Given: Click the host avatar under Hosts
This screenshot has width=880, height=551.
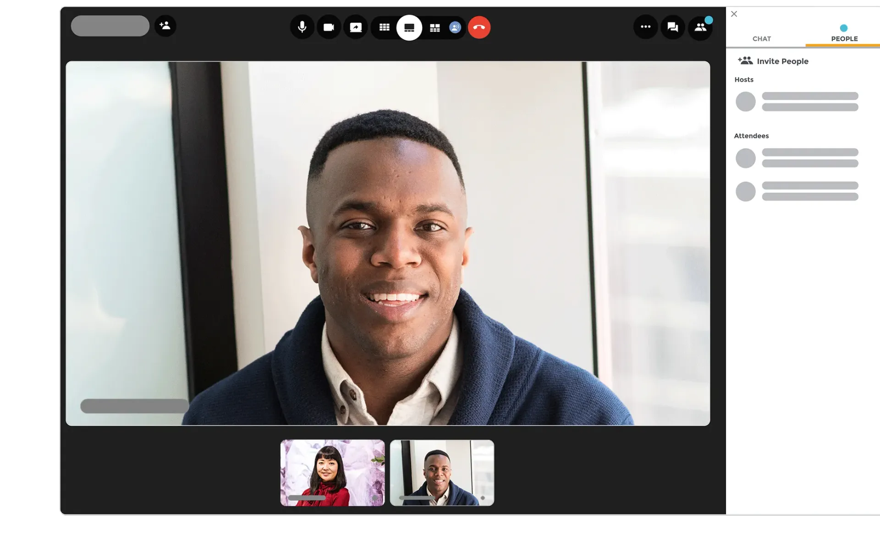Looking at the screenshot, I should tap(746, 101).
